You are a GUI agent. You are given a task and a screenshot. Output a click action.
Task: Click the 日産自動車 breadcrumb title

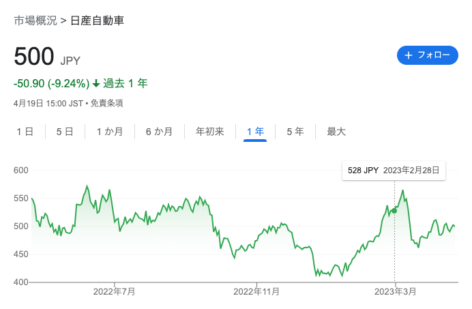coord(98,20)
